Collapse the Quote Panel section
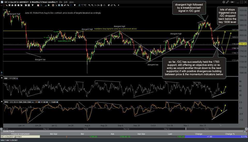Image resolution: width=248 pixels, height=142 pixels. (x=2, y=131)
